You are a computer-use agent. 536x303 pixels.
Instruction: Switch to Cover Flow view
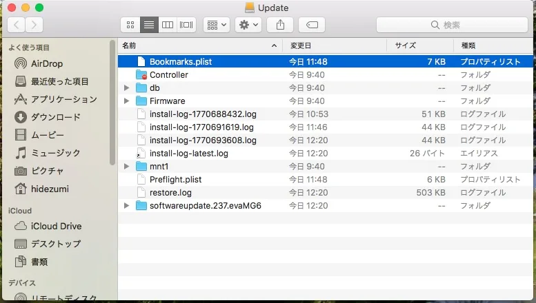(x=186, y=25)
